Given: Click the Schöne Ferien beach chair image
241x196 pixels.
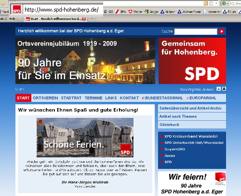Looking at the screenshot, I should pyautogui.click(x=85, y=138).
